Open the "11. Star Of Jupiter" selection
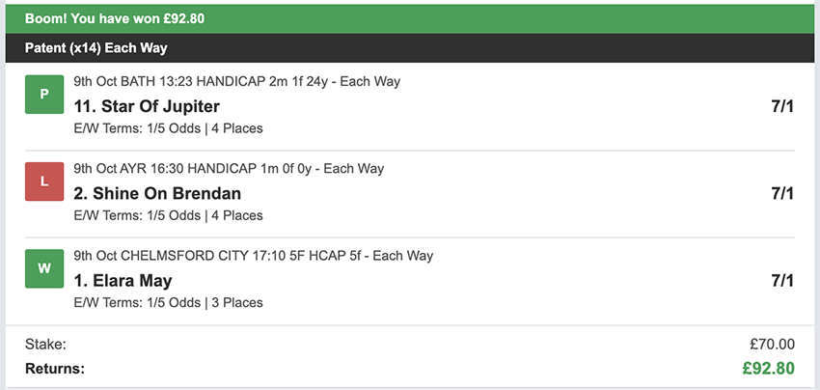Screen dimensions: 820x390 (147, 106)
